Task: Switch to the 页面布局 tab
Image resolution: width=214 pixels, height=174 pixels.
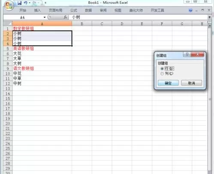Action: tap(55, 10)
